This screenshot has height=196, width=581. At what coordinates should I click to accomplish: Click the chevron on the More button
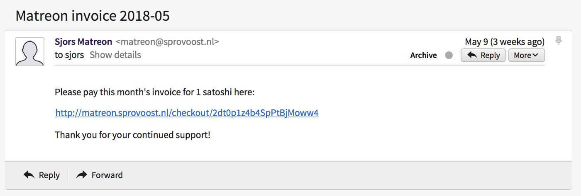point(535,55)
